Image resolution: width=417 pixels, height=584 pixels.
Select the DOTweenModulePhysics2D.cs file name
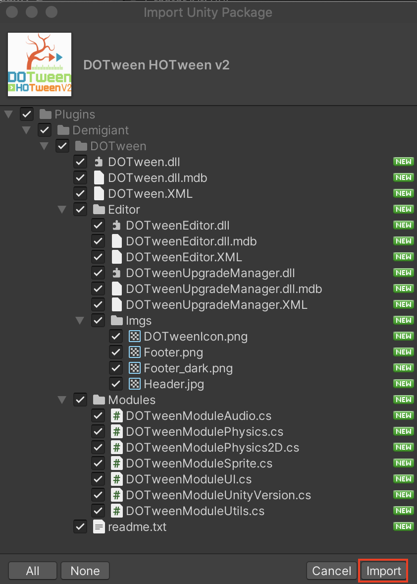click(x=212, y=447)
